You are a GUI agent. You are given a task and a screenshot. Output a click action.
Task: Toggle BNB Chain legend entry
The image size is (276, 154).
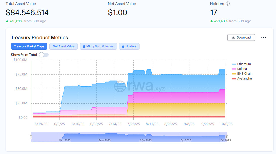[x=245, y=74]
